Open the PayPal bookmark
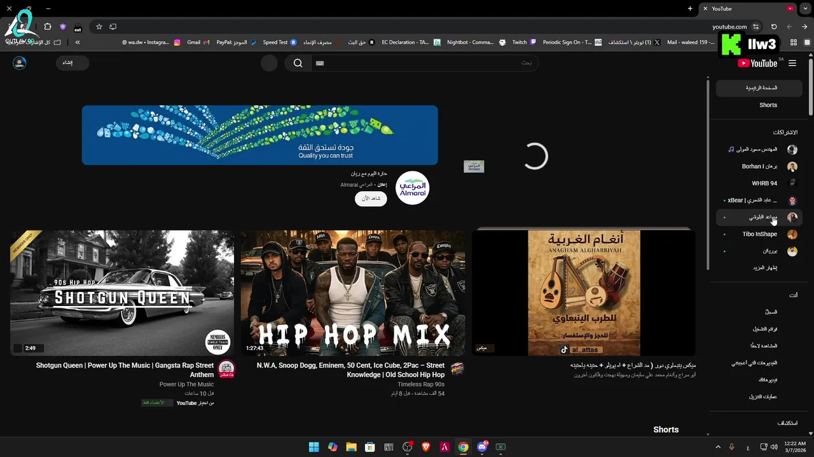 [x=236, y=43]
